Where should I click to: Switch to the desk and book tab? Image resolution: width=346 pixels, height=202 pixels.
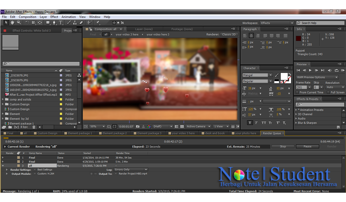click(213, 133)
